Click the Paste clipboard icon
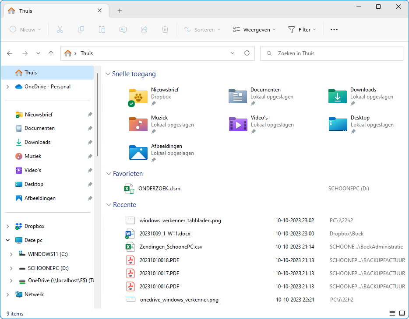409x319 pixels. pyautogui.click(x=102, y=29)
